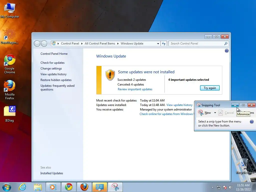
Task: Expand arrow before Control Panel breadcrumb
Action: coord(58,43)
